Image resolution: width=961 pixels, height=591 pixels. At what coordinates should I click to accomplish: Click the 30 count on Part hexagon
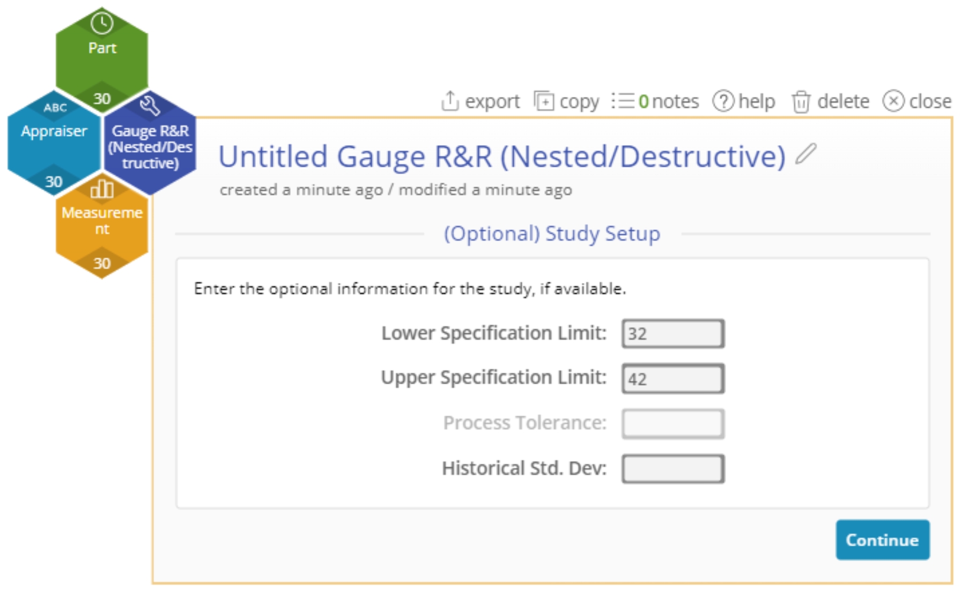tap(102, 99)
